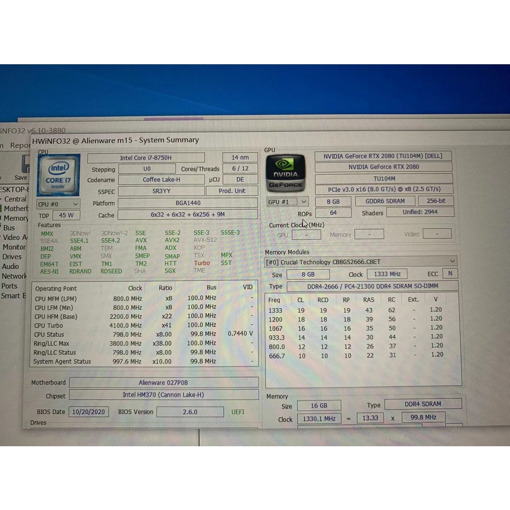Open the CPU #0 selector dropdown
This screenshot has width=510, height=510.
pos(58,204)
